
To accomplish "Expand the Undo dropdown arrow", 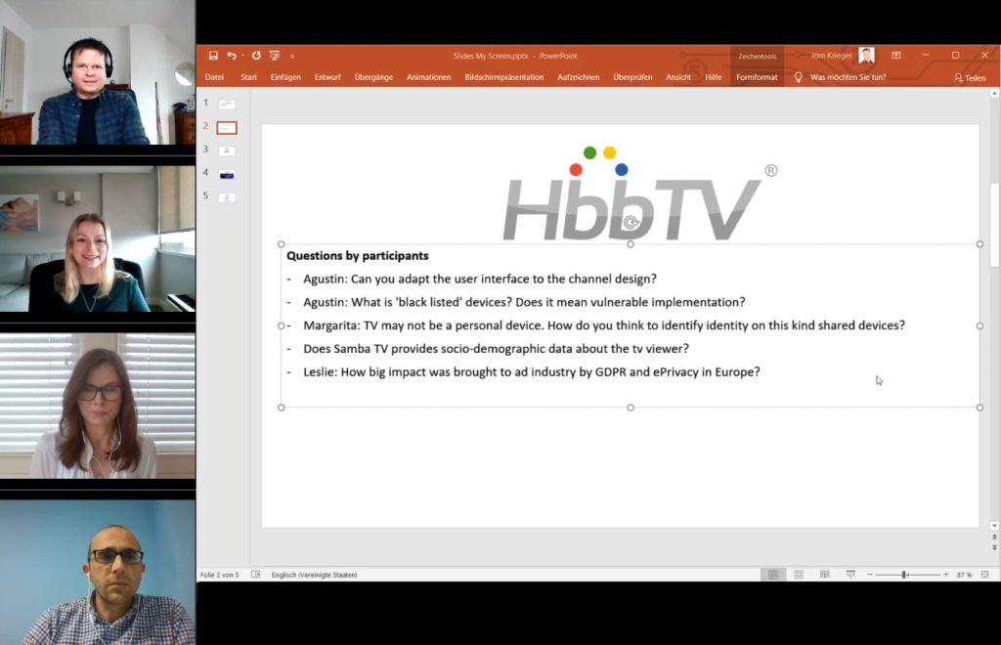I will 241,56.
